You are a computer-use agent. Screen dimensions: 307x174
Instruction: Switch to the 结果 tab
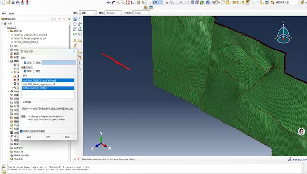[11, 14]
